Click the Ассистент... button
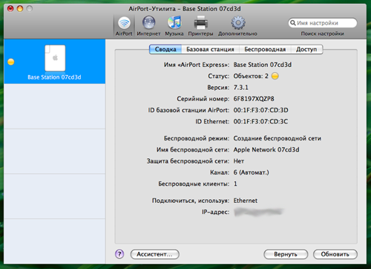371x269 pixels. [155, 254]
